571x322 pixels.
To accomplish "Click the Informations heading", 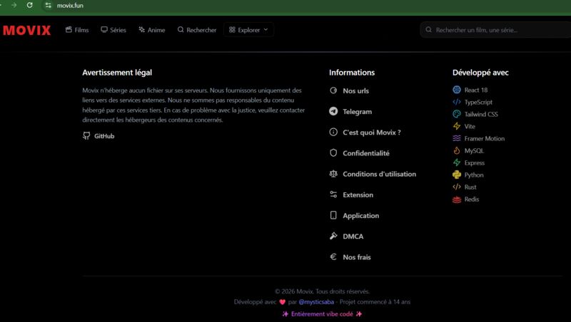I will pos(352,73).
